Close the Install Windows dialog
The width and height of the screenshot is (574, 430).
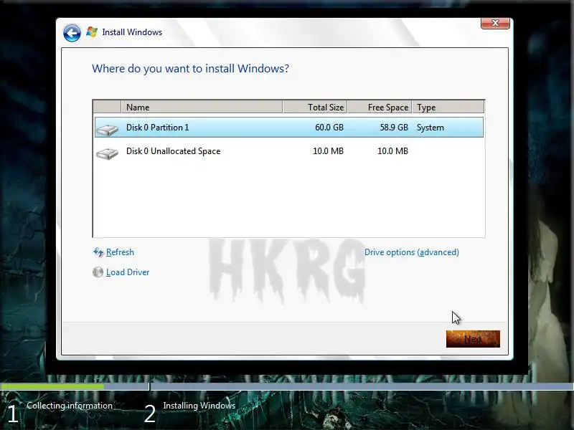pos(495,23)
